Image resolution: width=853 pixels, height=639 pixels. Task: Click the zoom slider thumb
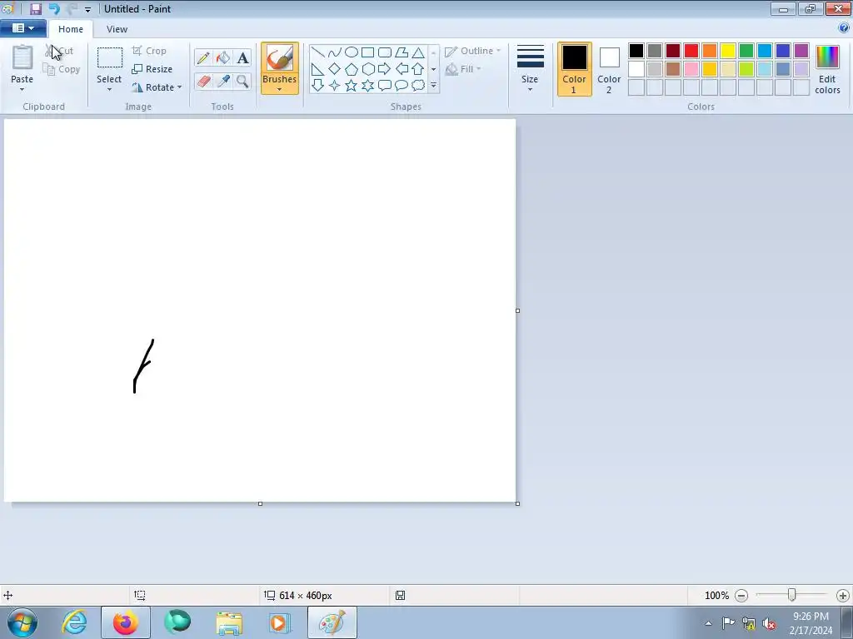[791, 596]
